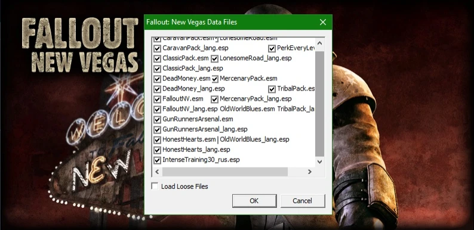
Task: Click the vertical scrollbar thumb
Action: pyautogui.click(x=319, y=104)
